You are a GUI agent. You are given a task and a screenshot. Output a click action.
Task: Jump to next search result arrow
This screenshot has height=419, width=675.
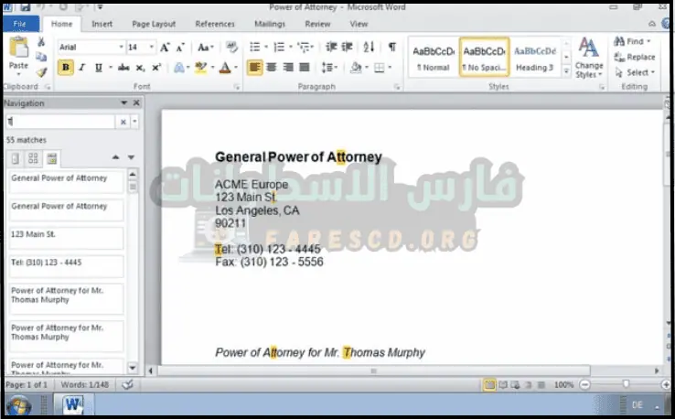tap(132, 157)
